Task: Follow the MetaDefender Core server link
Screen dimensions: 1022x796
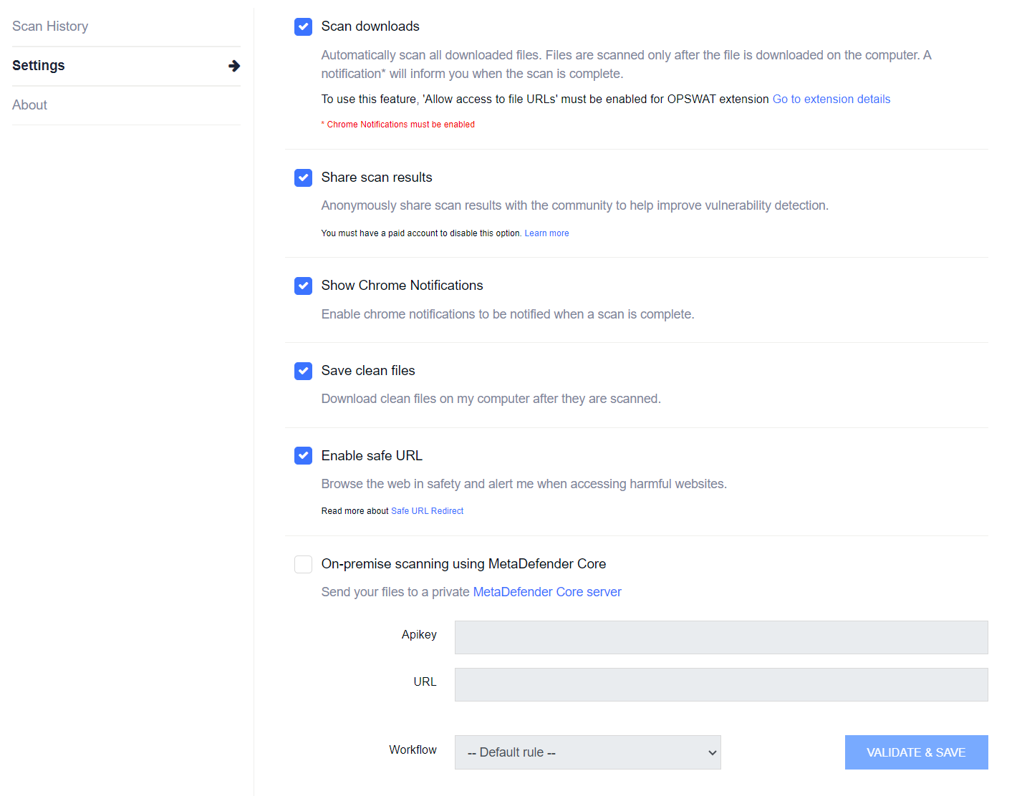Action: click(547, 592)
